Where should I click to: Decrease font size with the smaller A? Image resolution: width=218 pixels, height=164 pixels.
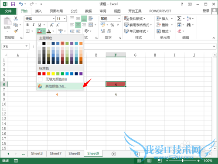click(58, 25)
